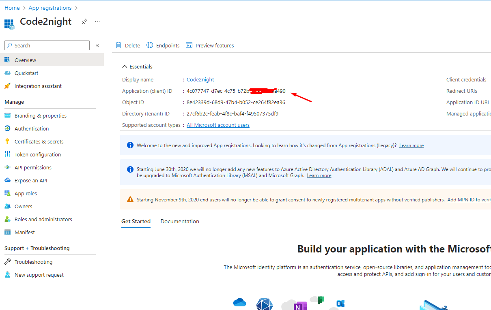This screenshot has width=491, height=310.
Task: Click the Certificates & secrets key icon
Action: pyautogui.click(x=7, y=141)
